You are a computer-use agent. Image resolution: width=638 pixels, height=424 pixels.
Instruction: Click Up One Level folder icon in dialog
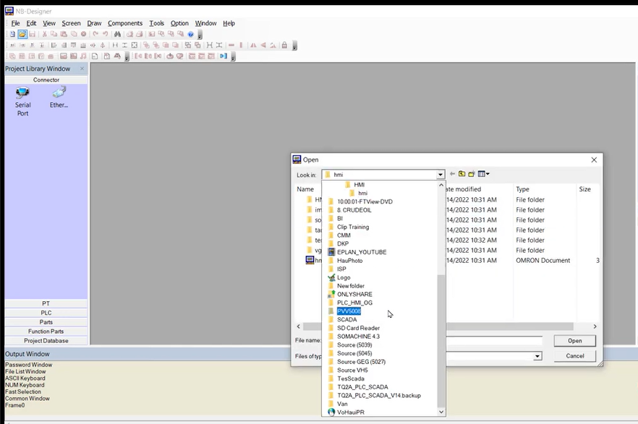pos(462,174)
